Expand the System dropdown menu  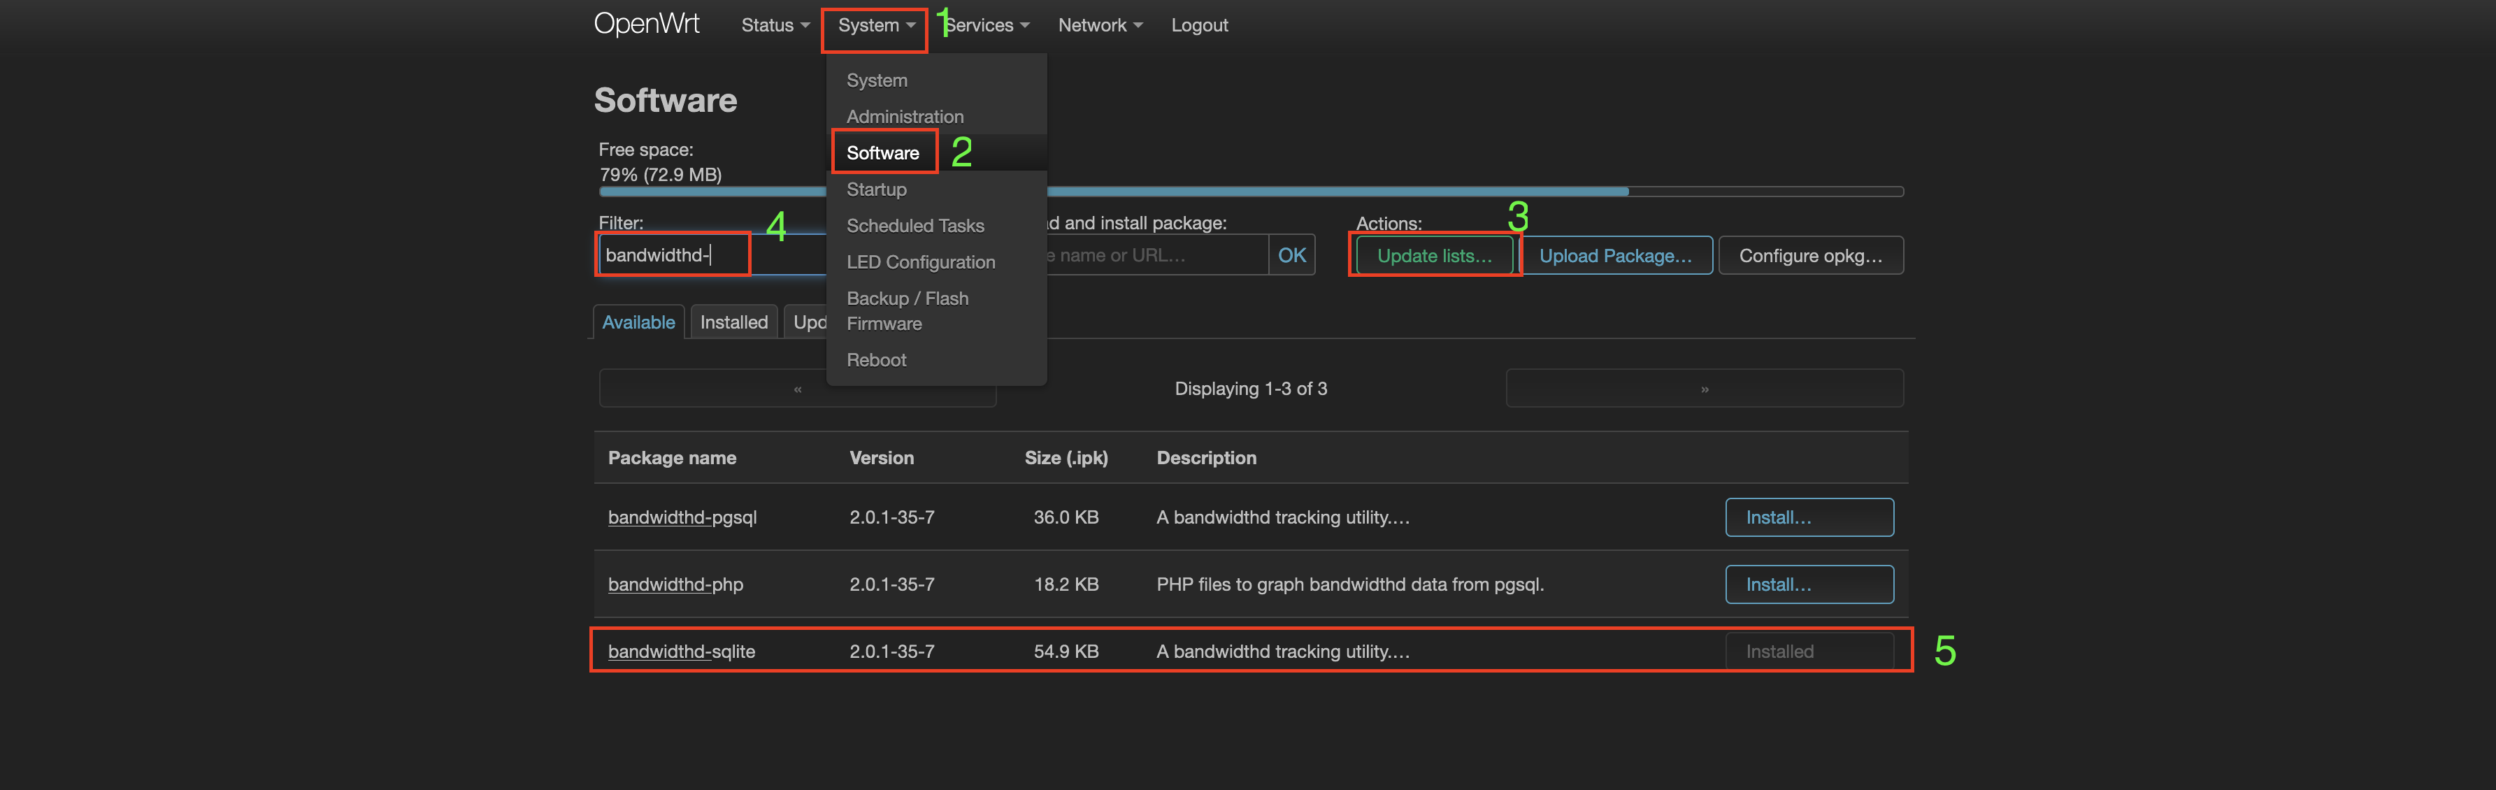point(873,25)
